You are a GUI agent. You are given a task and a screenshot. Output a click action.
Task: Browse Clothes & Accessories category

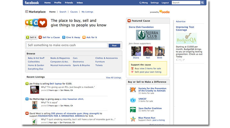[107, 58]
